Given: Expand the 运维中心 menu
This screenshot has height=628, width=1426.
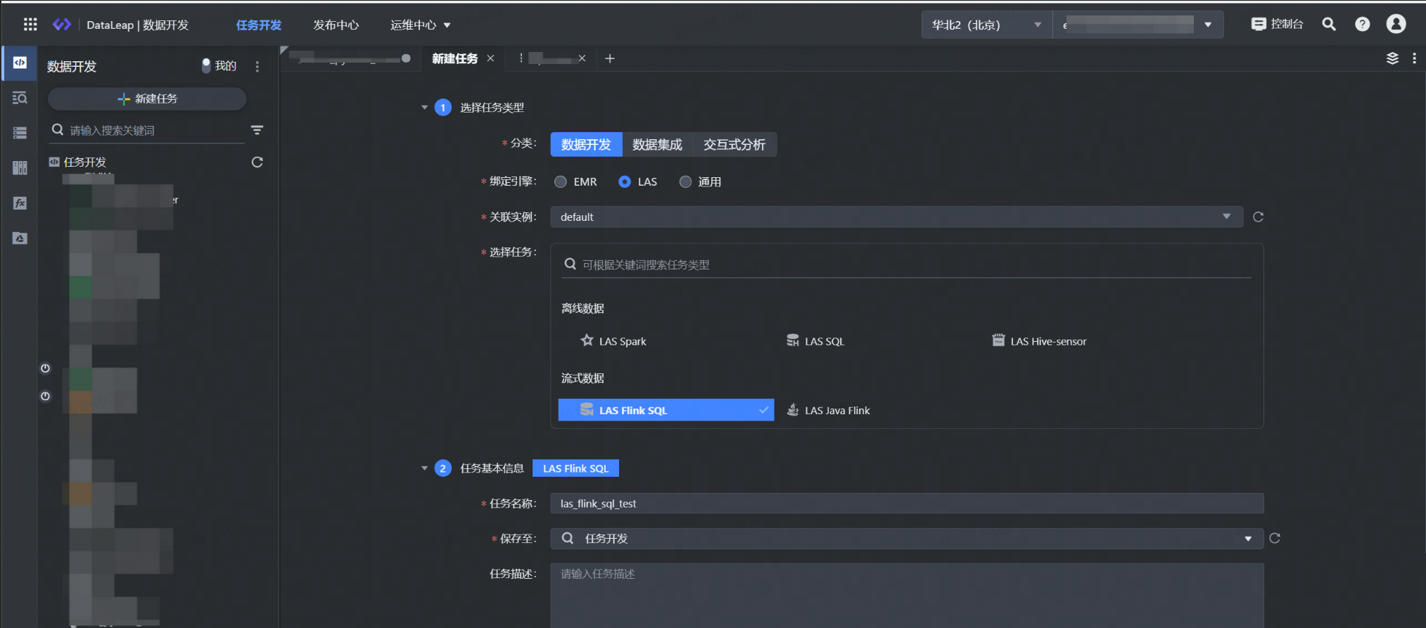Looking at the screenshot, I should 420,25.
